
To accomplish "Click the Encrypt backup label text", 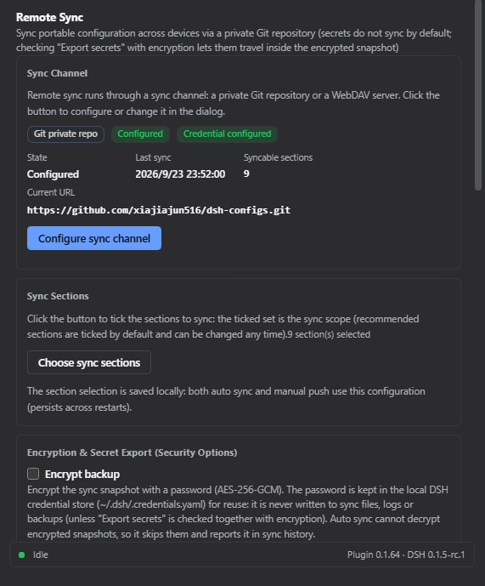I will point(82,474).
